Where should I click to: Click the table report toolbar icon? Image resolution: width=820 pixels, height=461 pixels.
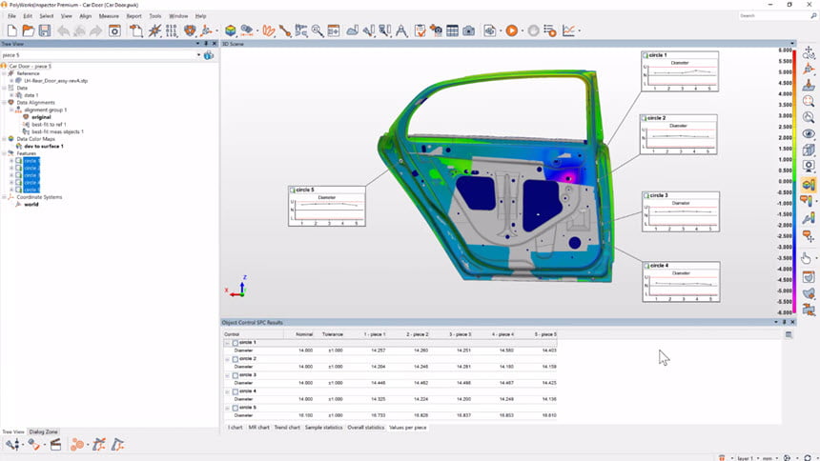pyautogui.click(x=452, y=30)
